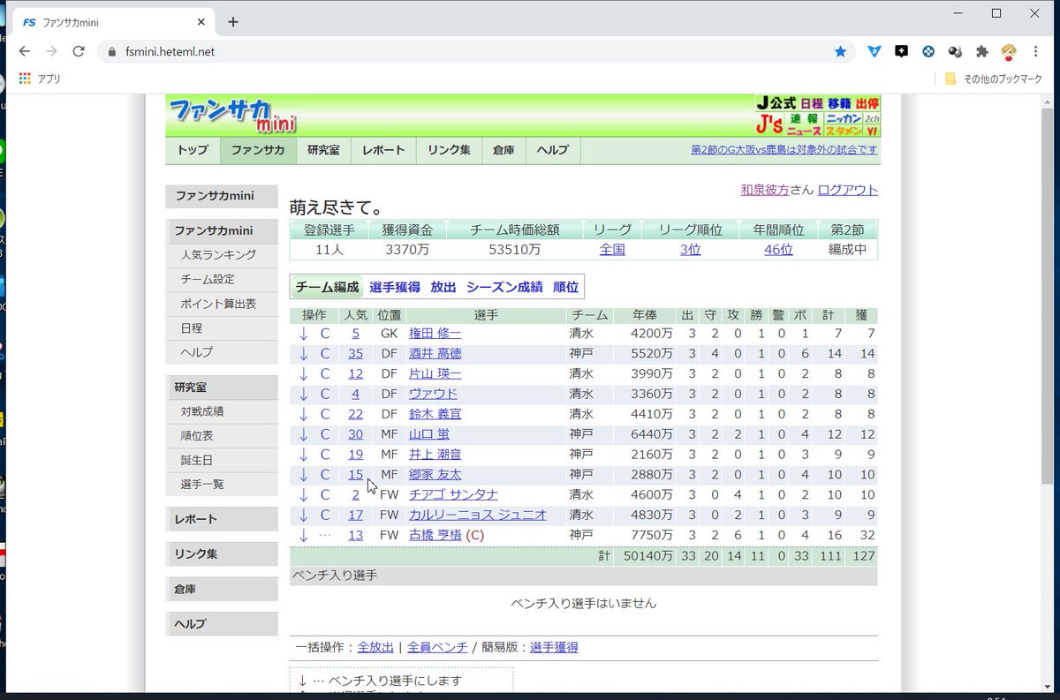Open the アプリ apps grid shortcut

[x=40, y=79]
